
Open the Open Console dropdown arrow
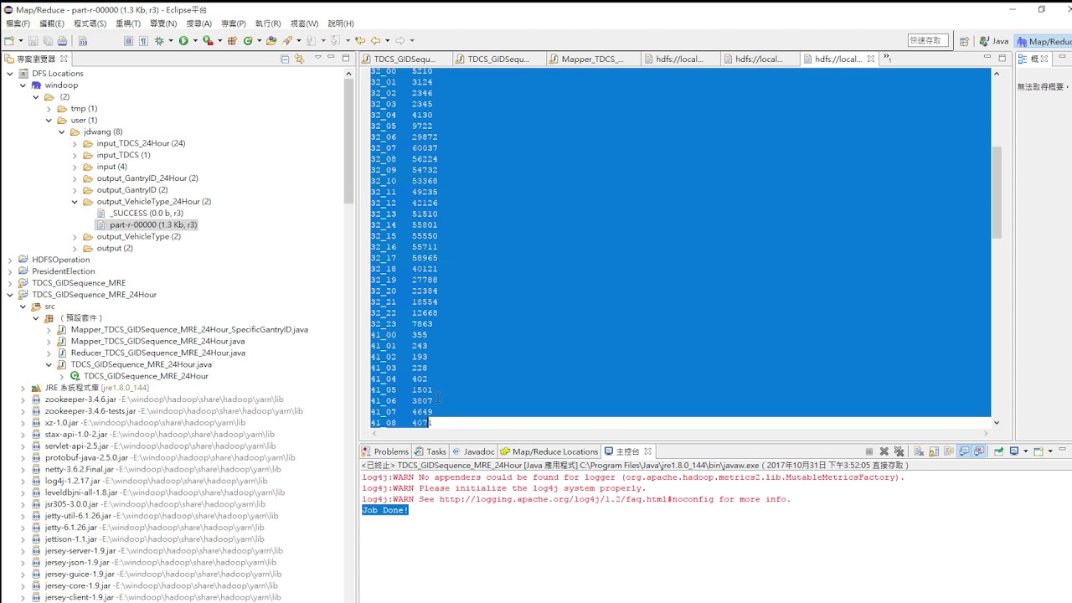[1050, 451]
